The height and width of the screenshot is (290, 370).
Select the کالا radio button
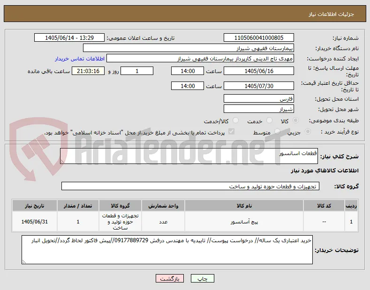click(x=295, y=120)
